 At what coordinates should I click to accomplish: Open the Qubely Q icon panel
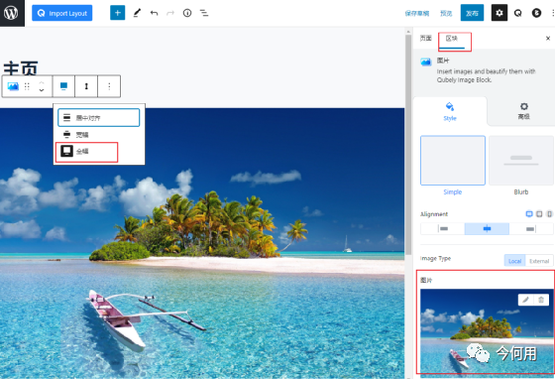[517, 13]
